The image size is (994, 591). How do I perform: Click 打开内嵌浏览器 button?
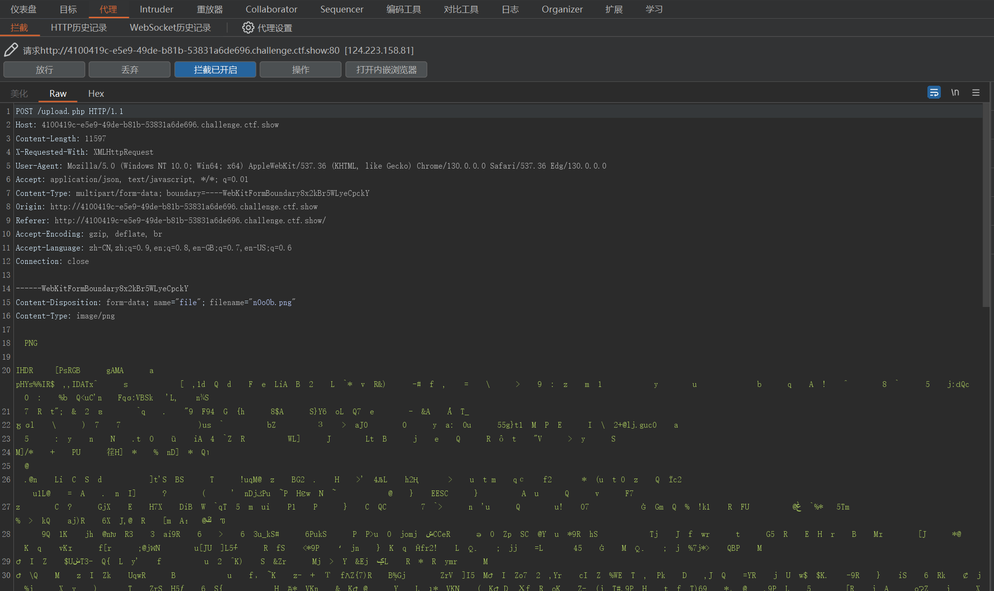(x=386, y=69)
